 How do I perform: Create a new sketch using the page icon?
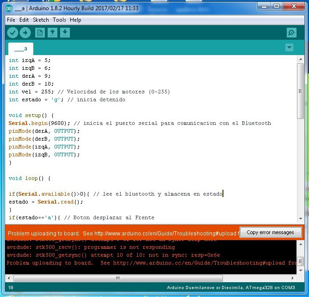(x=40, y=33)
